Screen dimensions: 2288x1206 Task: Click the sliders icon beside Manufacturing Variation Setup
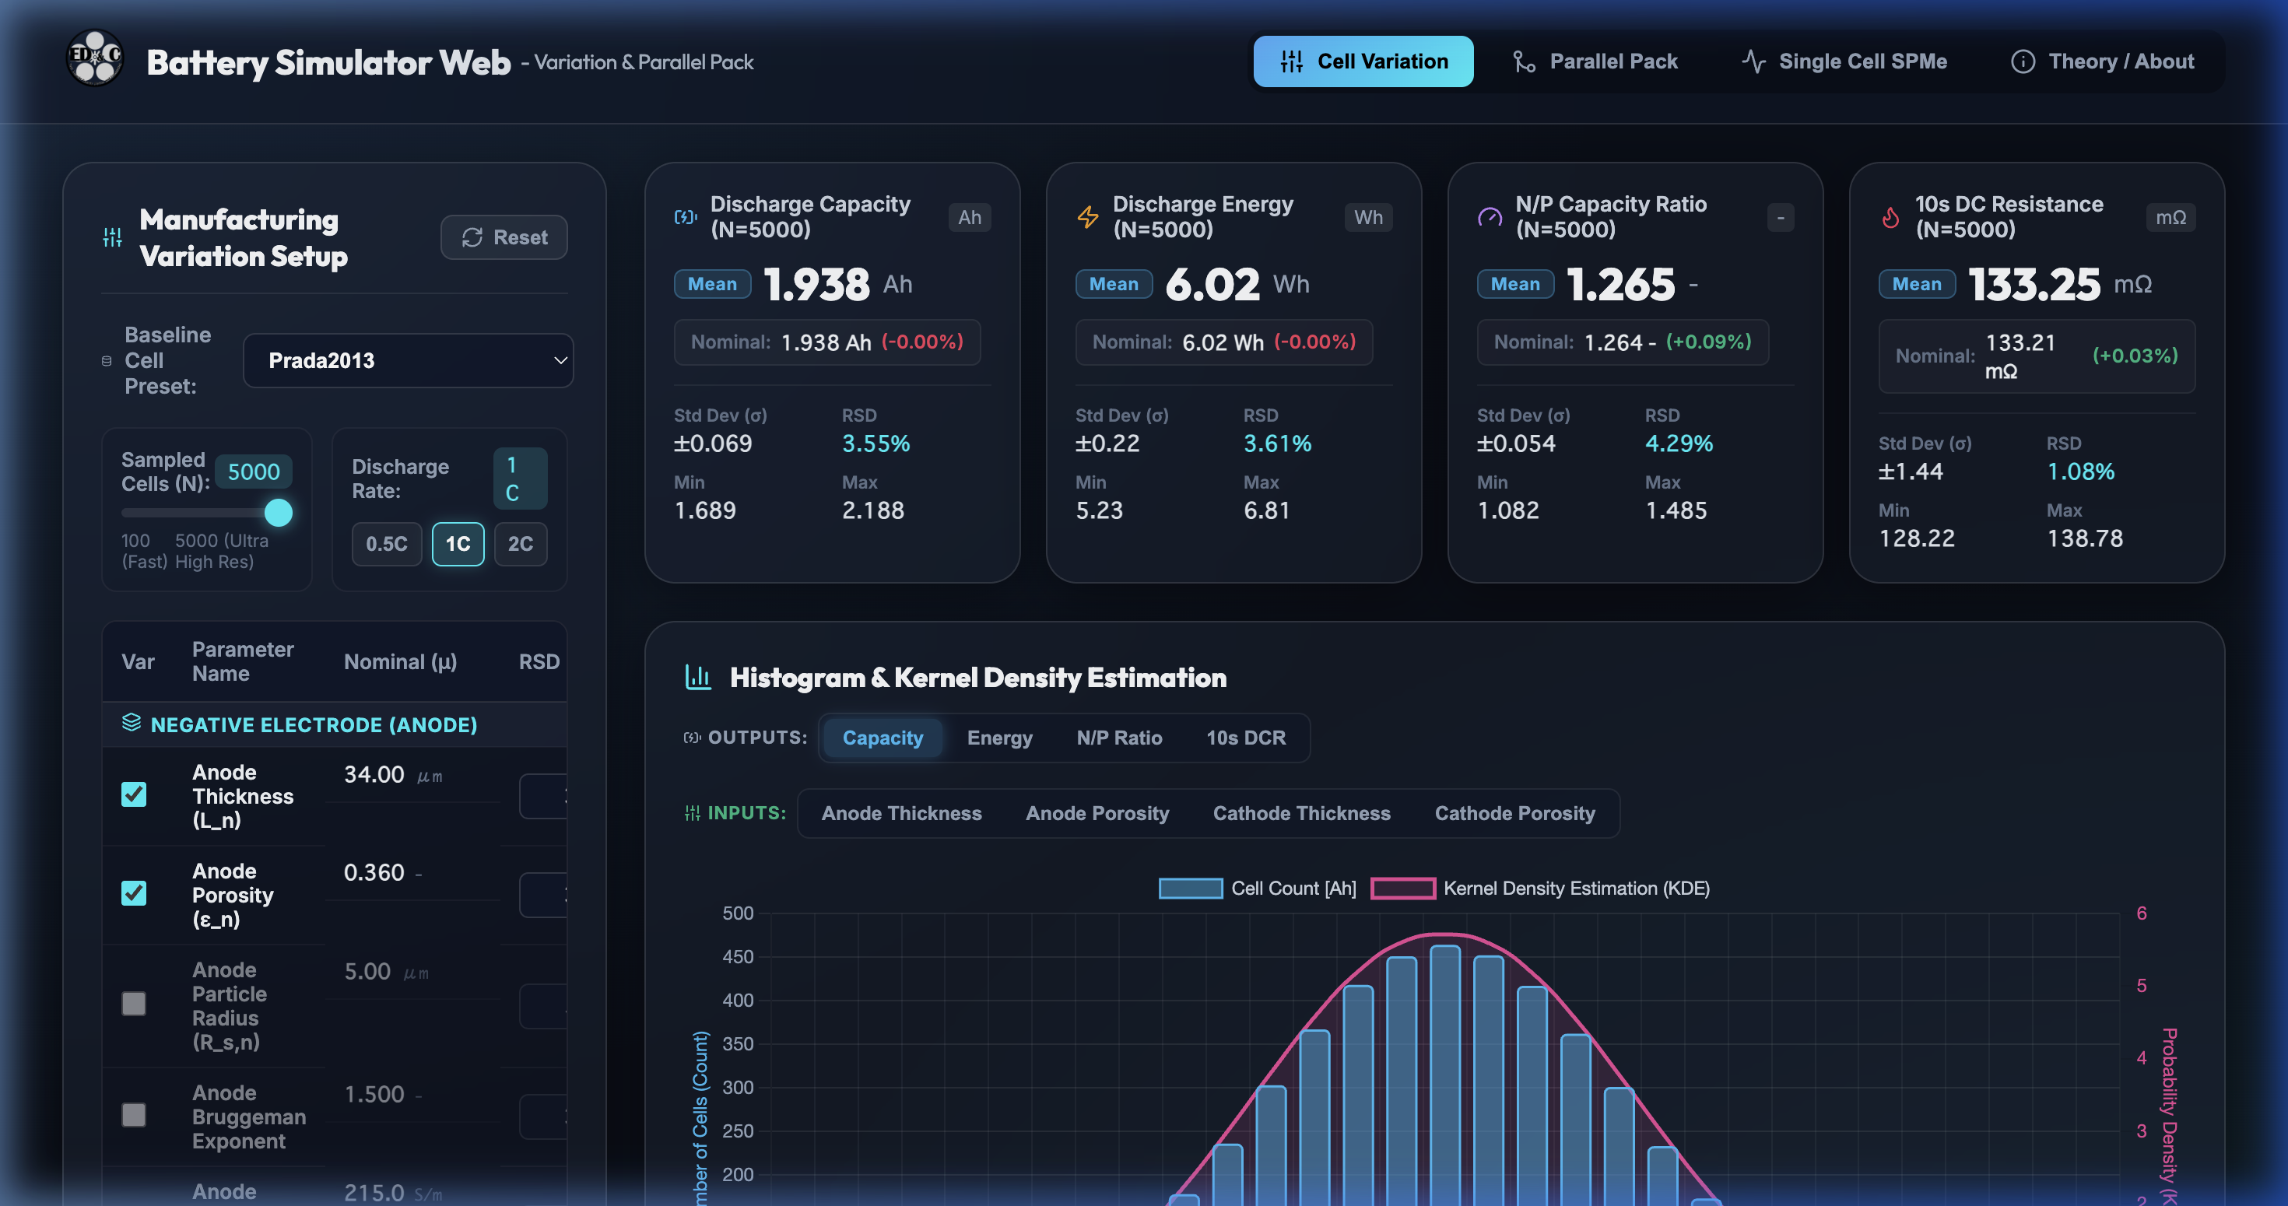click(x=112, y=238)
